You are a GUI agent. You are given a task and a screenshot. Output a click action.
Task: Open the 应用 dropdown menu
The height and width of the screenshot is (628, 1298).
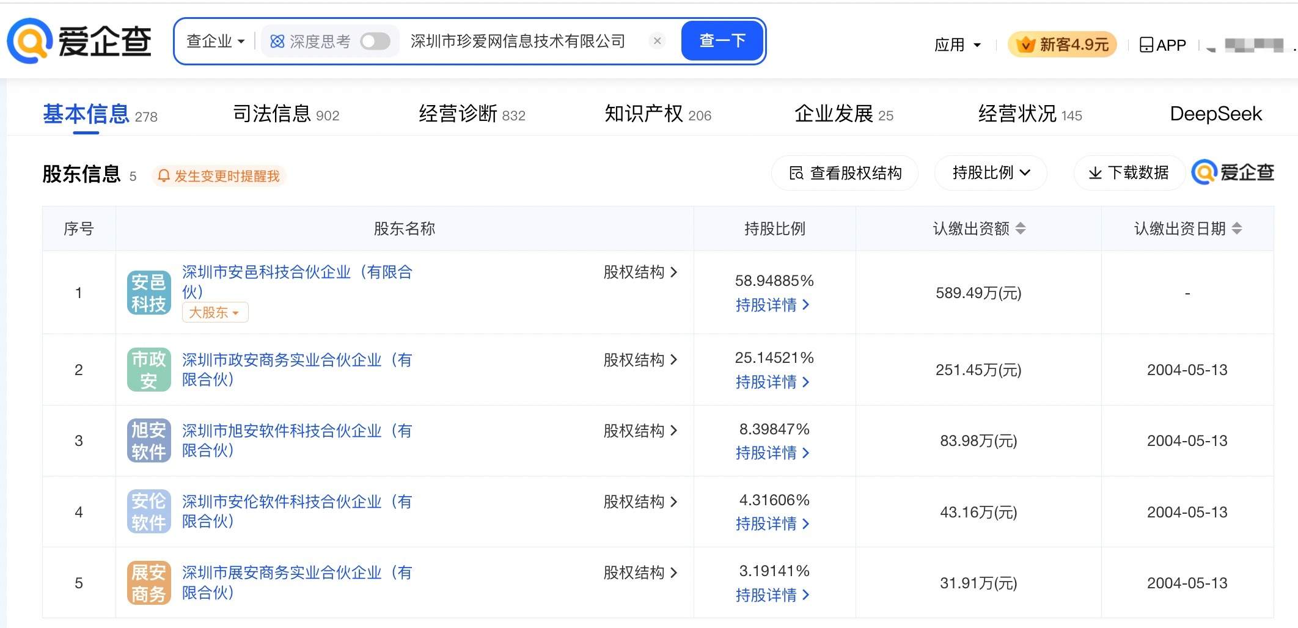(957, 45)
